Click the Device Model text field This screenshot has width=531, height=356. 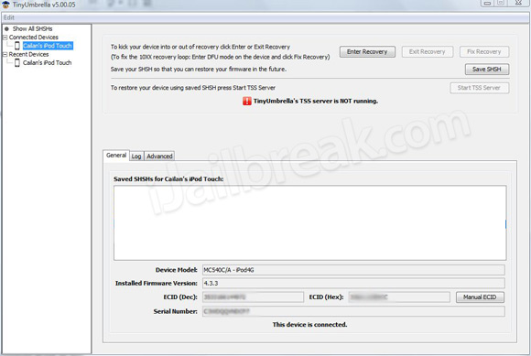pyautogui.click(x=353, y=270)
